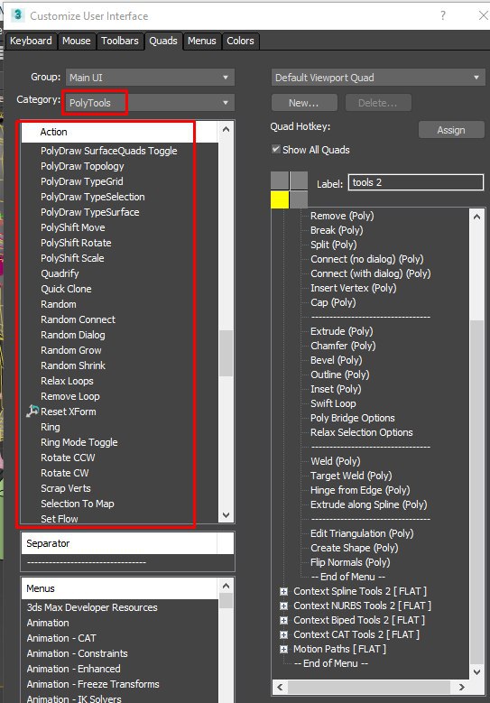Select Chamfer (Poly) in quad tree
Viewport: 490px width, 703px height.
pos(343,346)
